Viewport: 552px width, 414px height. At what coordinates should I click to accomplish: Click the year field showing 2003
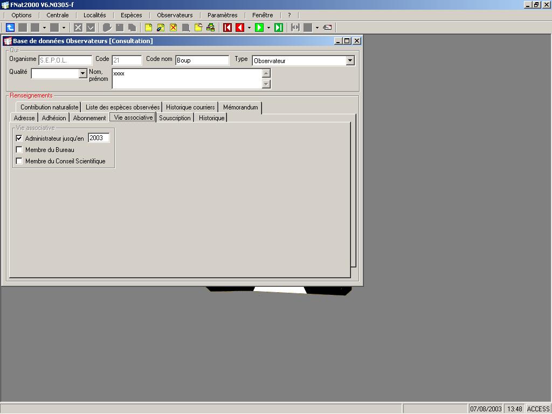pyautogui.click(x=99, y=138)
